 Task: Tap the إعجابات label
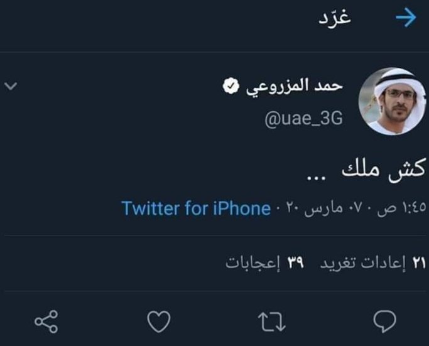pos(253,263)
